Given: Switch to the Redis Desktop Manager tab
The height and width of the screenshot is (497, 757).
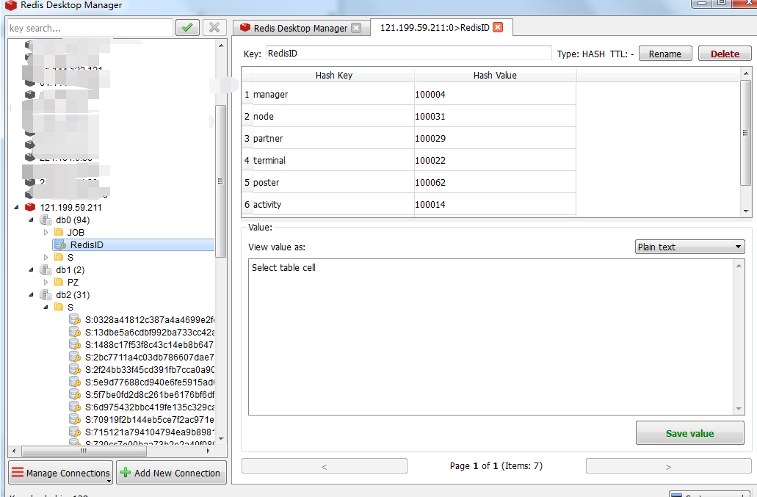Looking at the screenshot, I should tap(300, 28).
